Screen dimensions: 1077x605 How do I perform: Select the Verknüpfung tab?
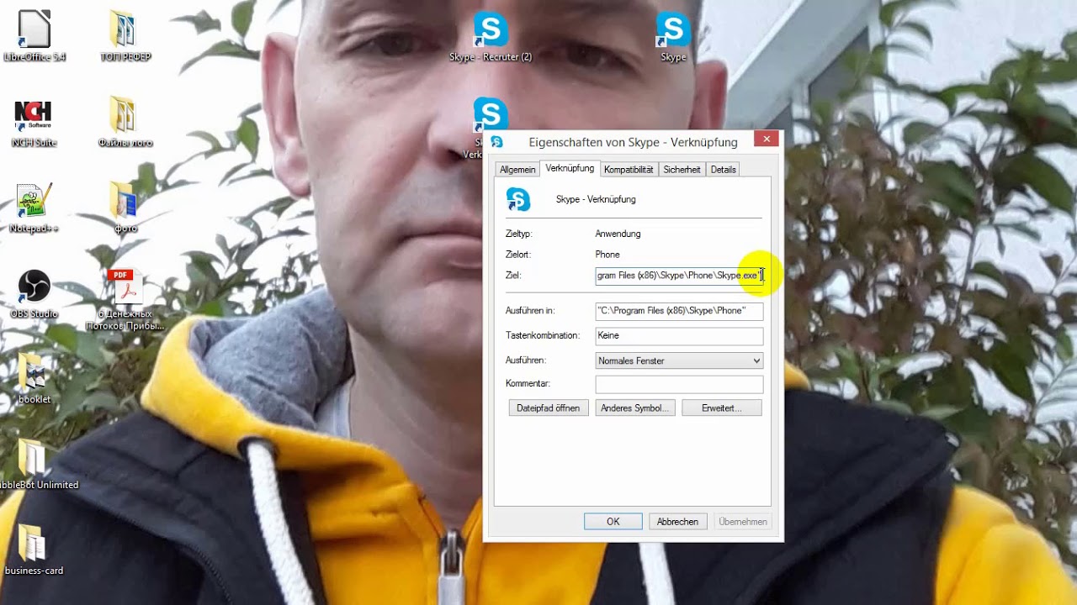(x=570, y=169)
